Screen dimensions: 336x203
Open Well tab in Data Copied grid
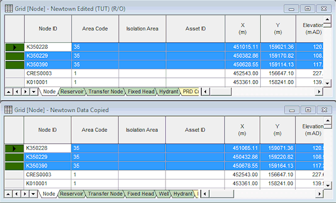(x=163, y=194)
